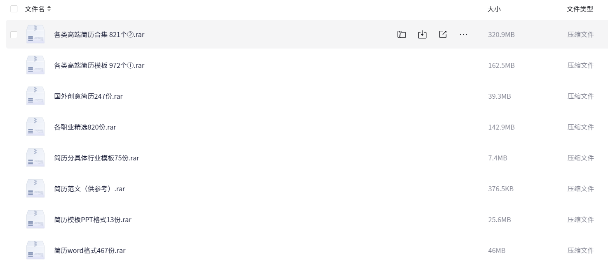Image resolution: width=608 pixels, height=269 pixels.
Task: Click the archive icon for 简历模板PPT格式13份.rar
Action: point(35,220)
